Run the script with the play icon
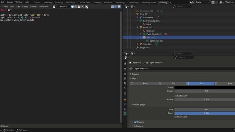 pyautogui.click(x=87, y=7)
